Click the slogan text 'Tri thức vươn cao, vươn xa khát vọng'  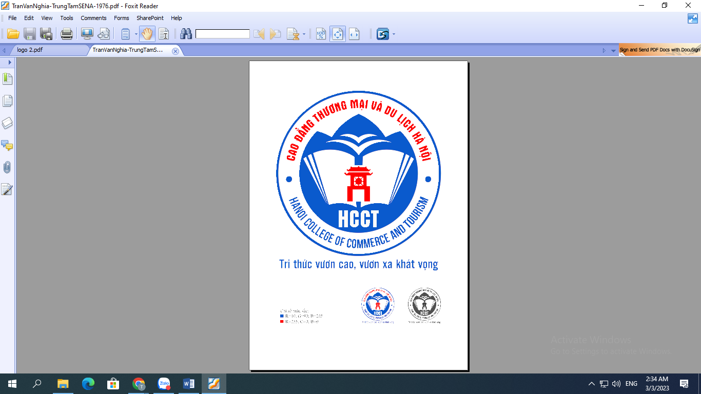tap(359, 265)
